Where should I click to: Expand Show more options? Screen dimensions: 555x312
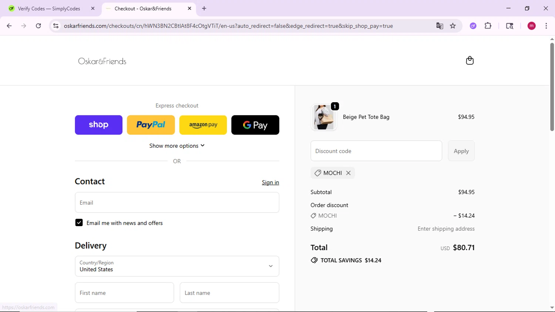(x=177, y=146)
